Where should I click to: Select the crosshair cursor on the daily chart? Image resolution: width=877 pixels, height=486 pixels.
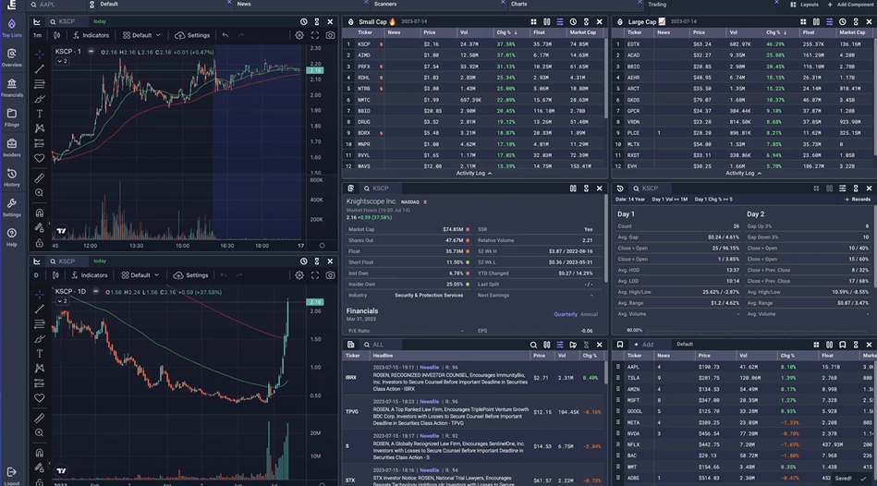click(39, 294)
